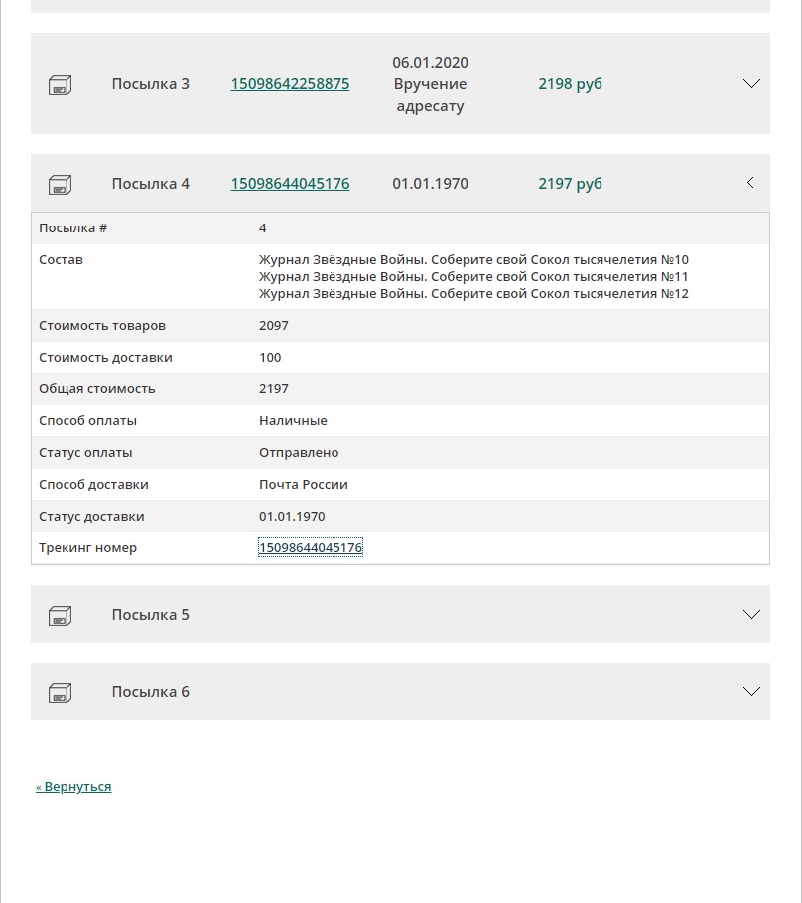Click the box icon beside Посылка 5

(60, 616)
